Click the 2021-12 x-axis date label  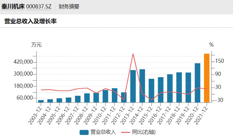(x=201, y=116)
